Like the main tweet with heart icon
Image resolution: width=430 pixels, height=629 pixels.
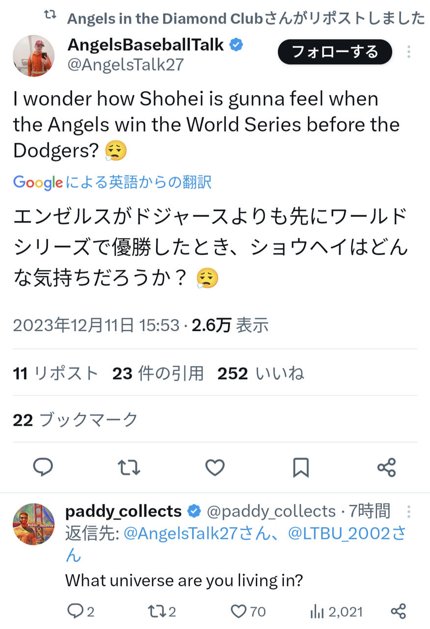[215, 467]
